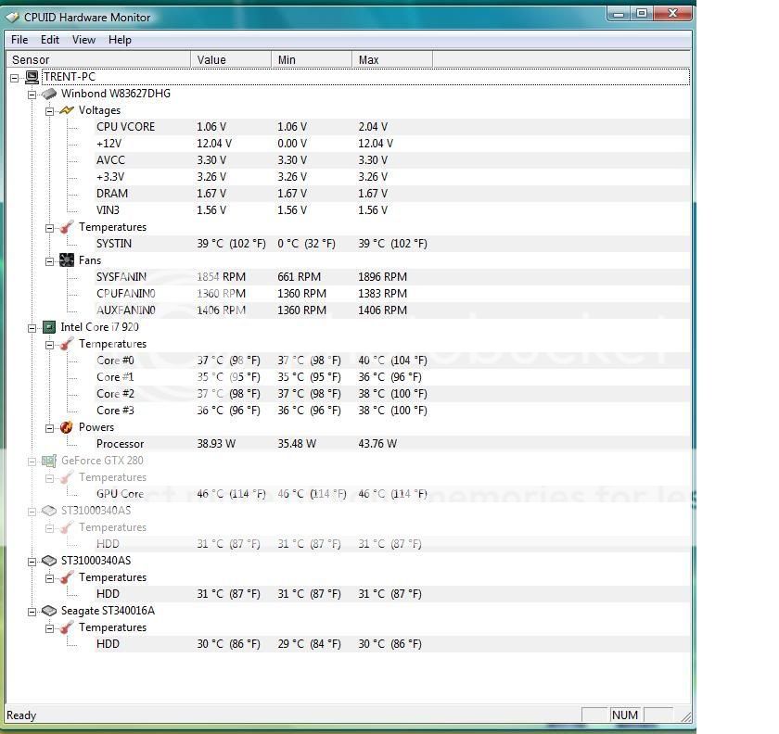779x734 pixels.
Task: Click the Max column header
Action: [x=391, y=59]
